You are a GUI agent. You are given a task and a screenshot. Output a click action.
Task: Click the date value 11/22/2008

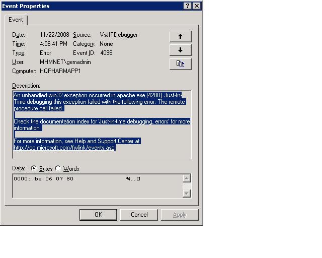coord(54,35)
